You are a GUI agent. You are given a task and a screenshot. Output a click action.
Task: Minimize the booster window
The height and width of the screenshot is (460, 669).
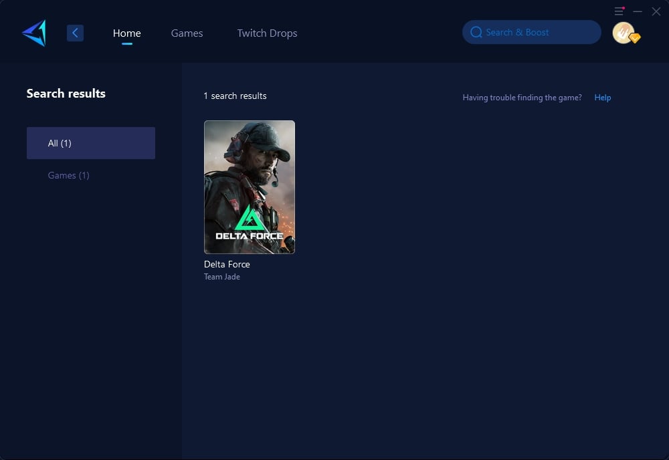pyautogui.click(x=638, y=11)
